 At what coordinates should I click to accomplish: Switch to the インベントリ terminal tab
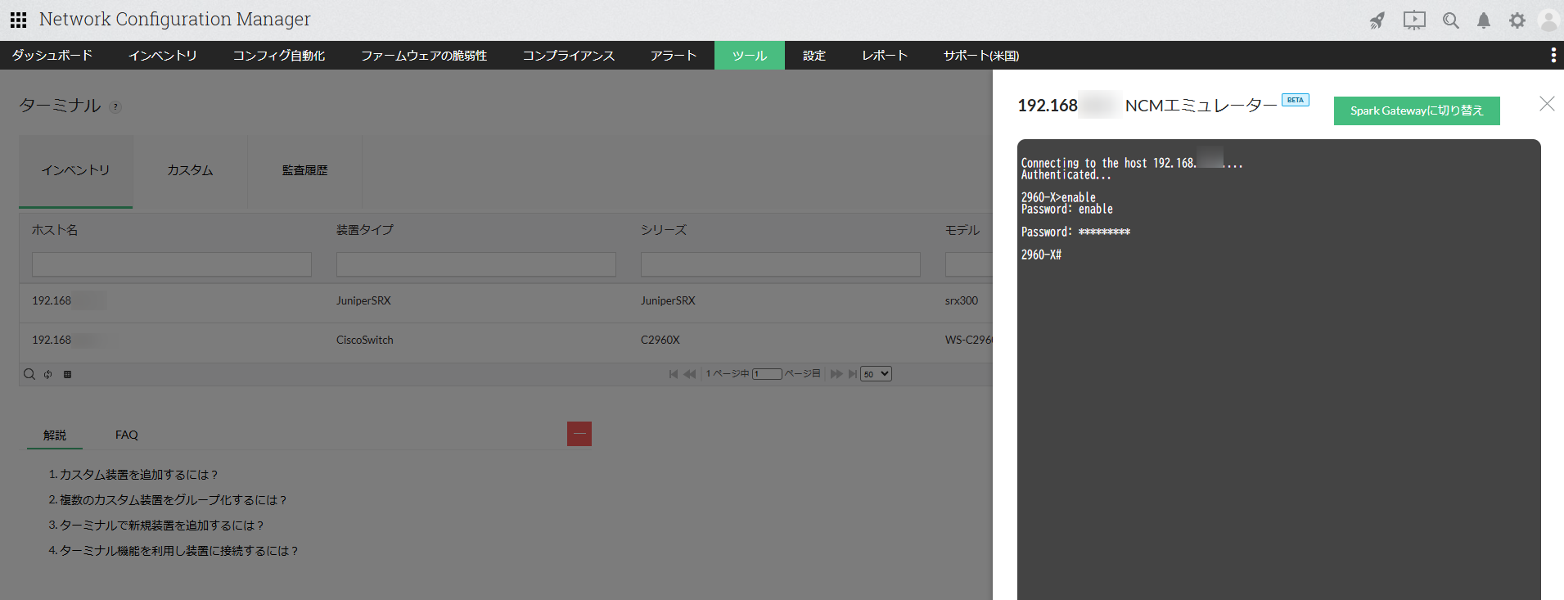(75, 170)
